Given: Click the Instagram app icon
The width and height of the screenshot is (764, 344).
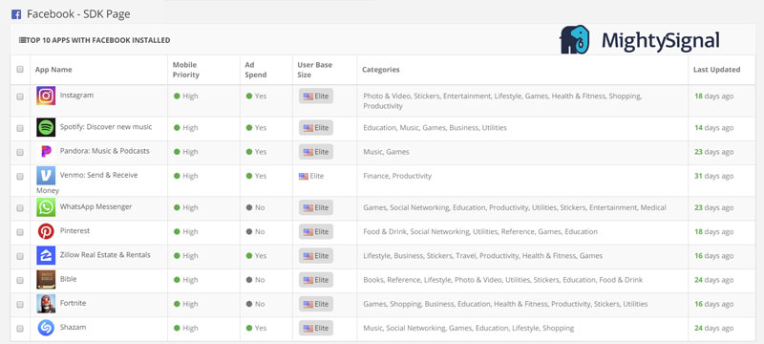Looking at the screenshot, I should (46, 96).
